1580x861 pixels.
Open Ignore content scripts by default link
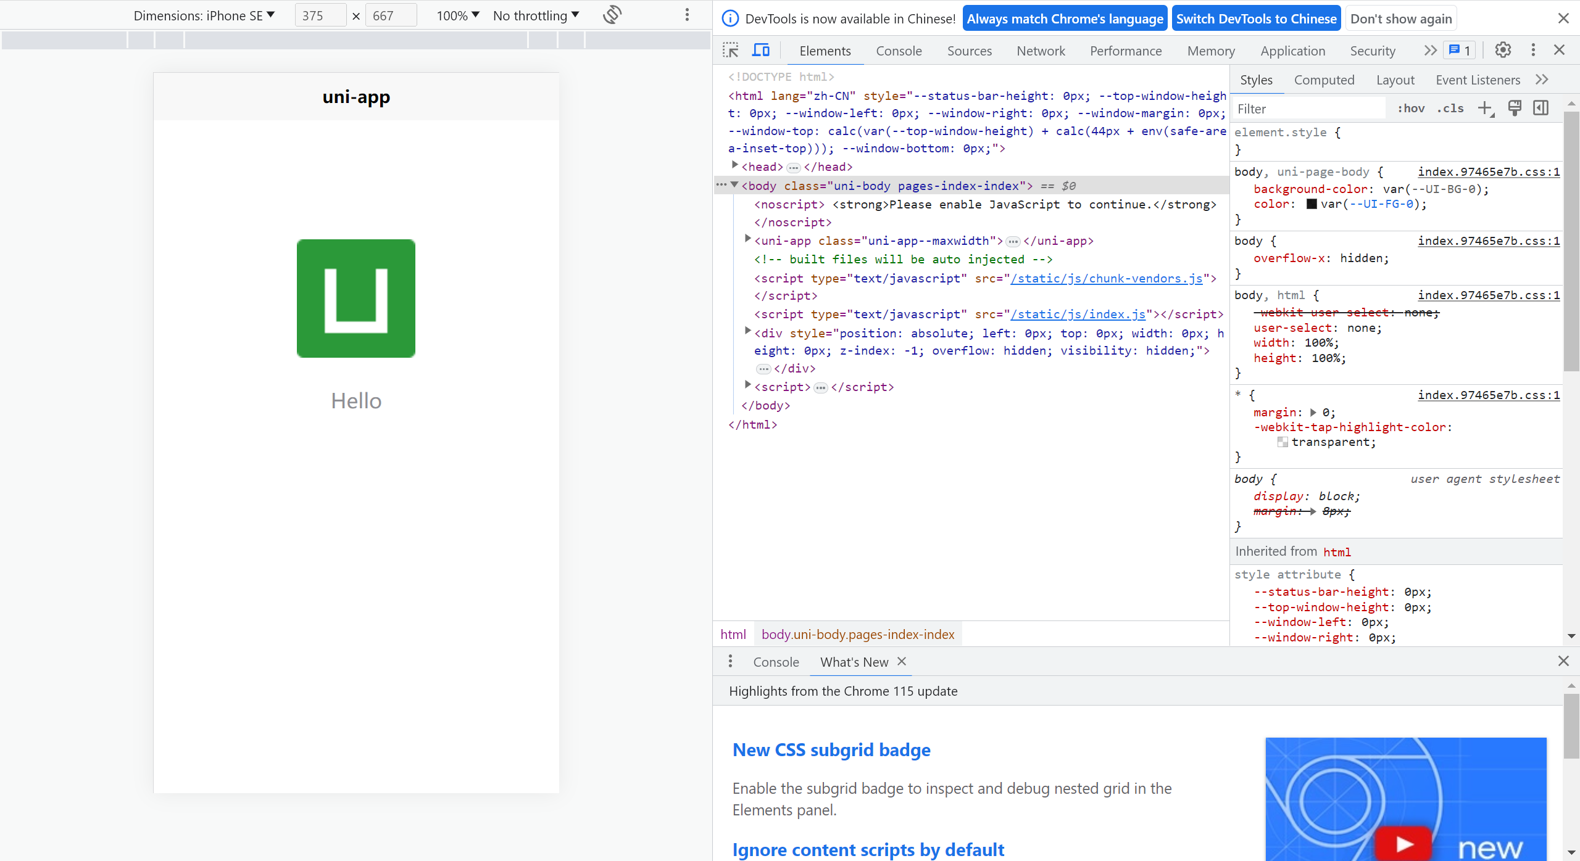click(868, 849)
